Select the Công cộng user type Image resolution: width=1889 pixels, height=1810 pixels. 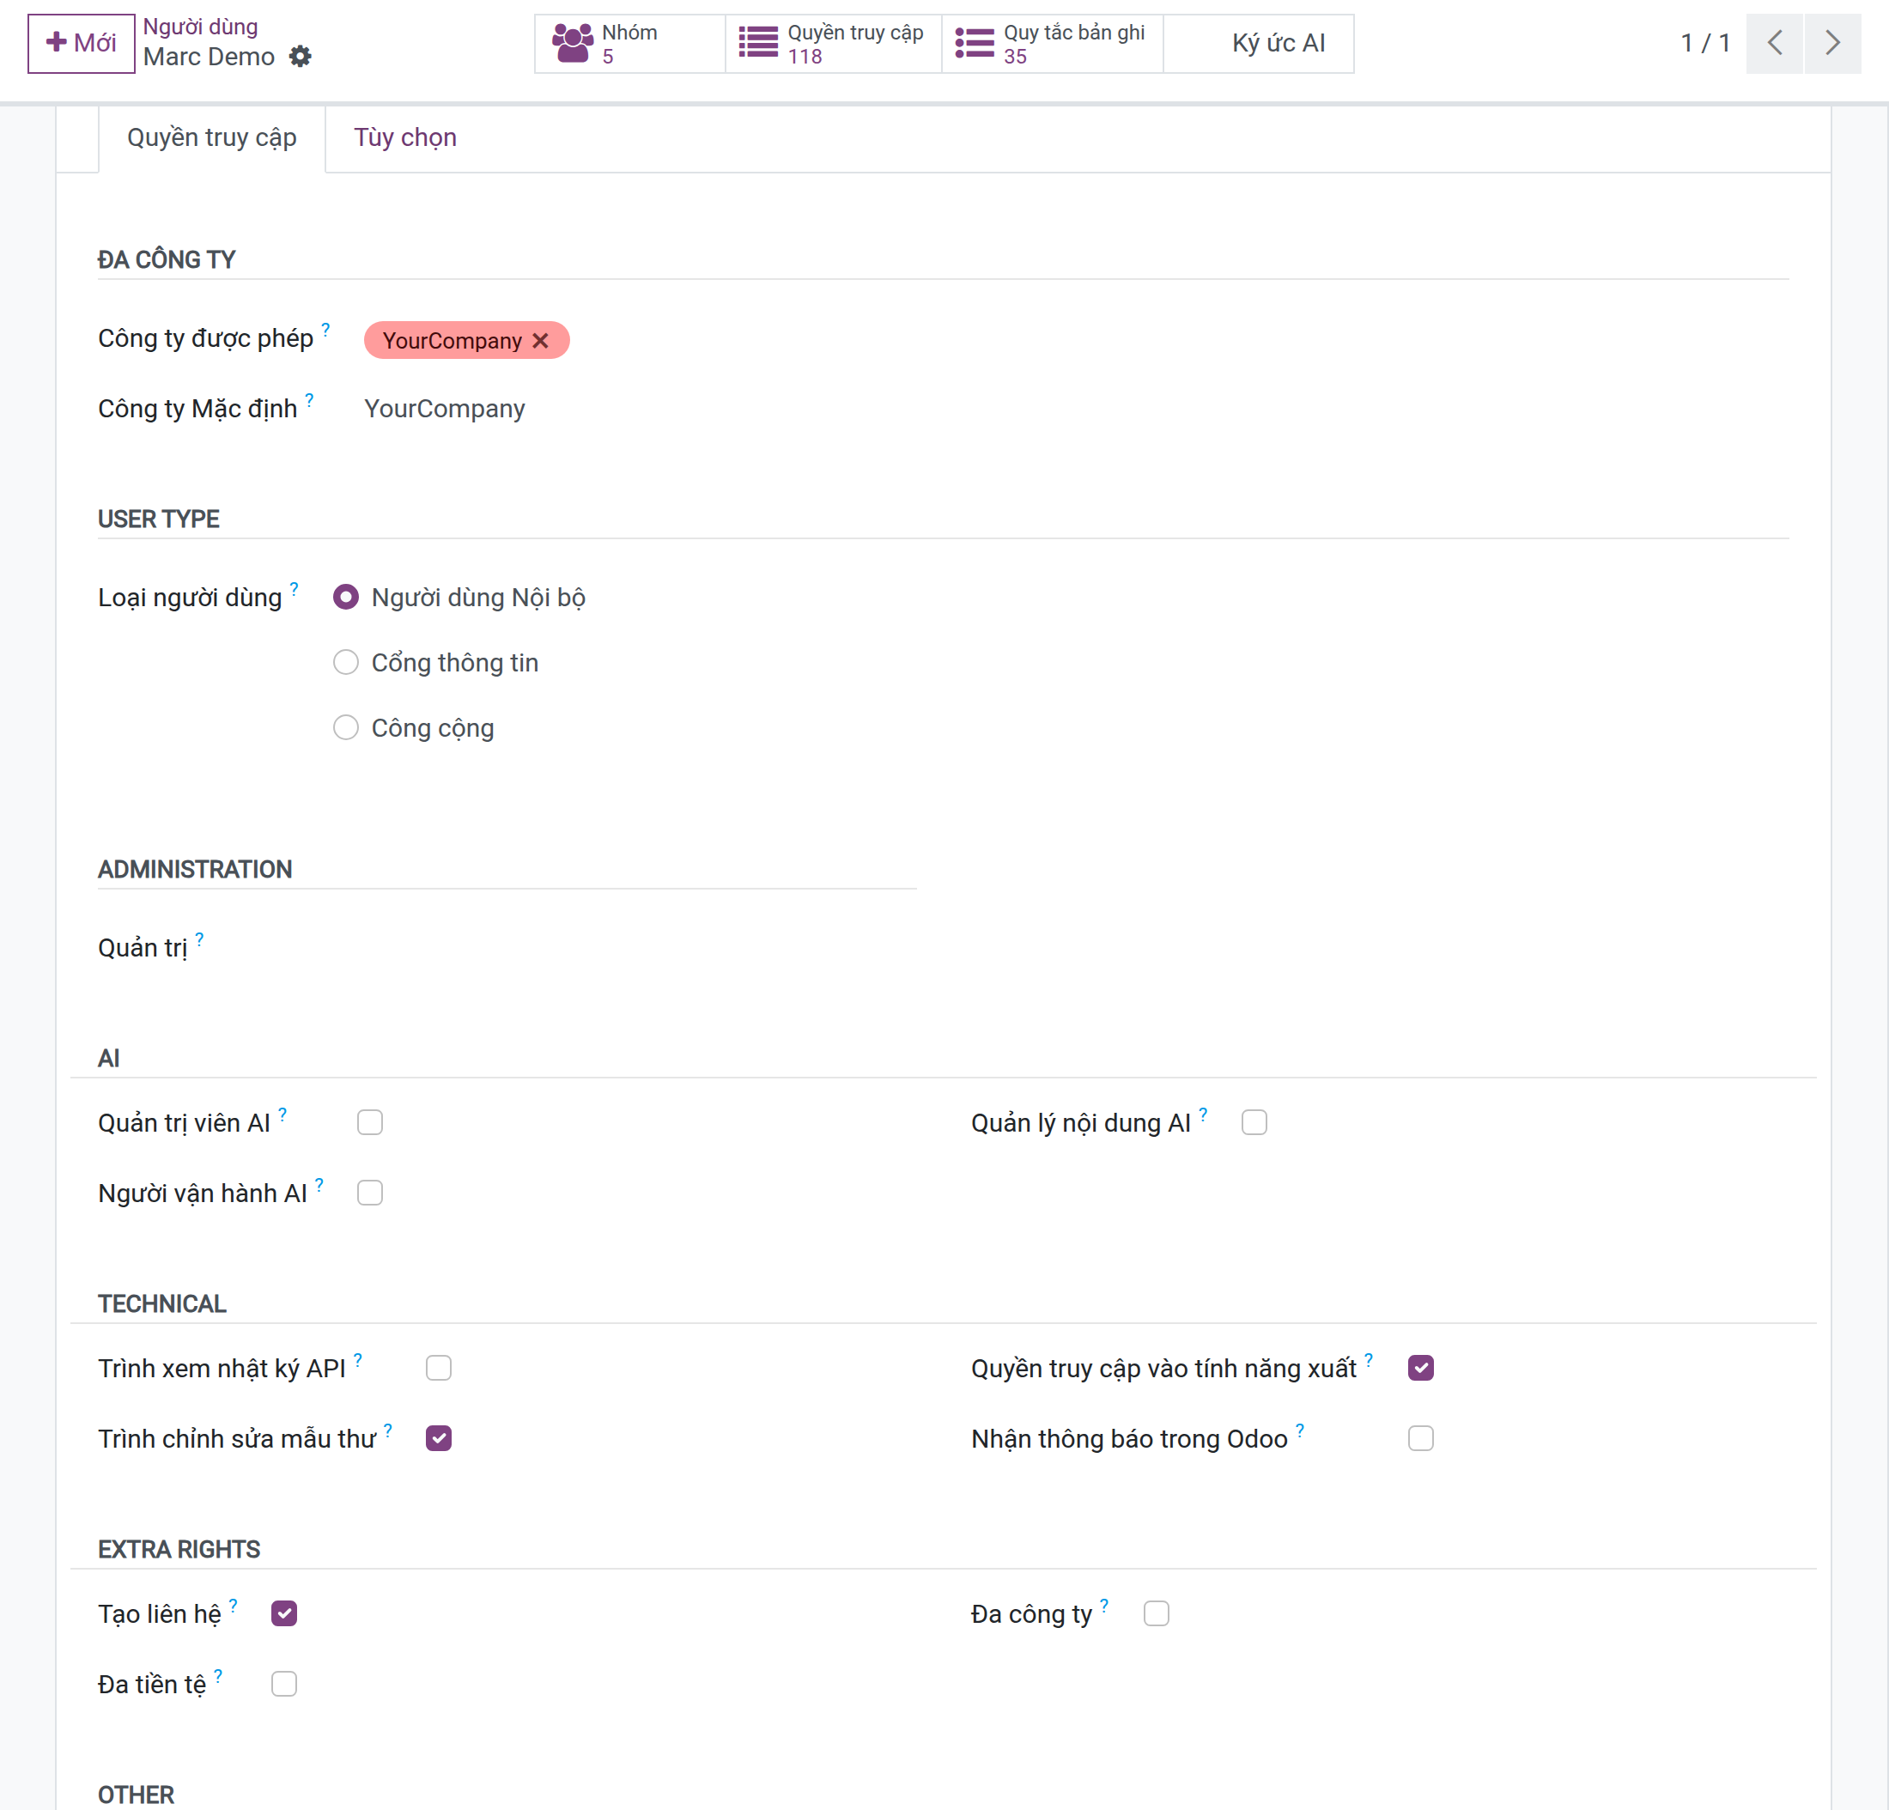(x=346, y=727)
